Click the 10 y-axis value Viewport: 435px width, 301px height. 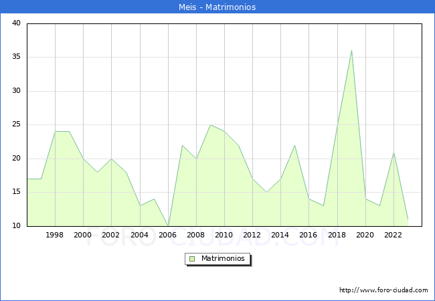16,225
